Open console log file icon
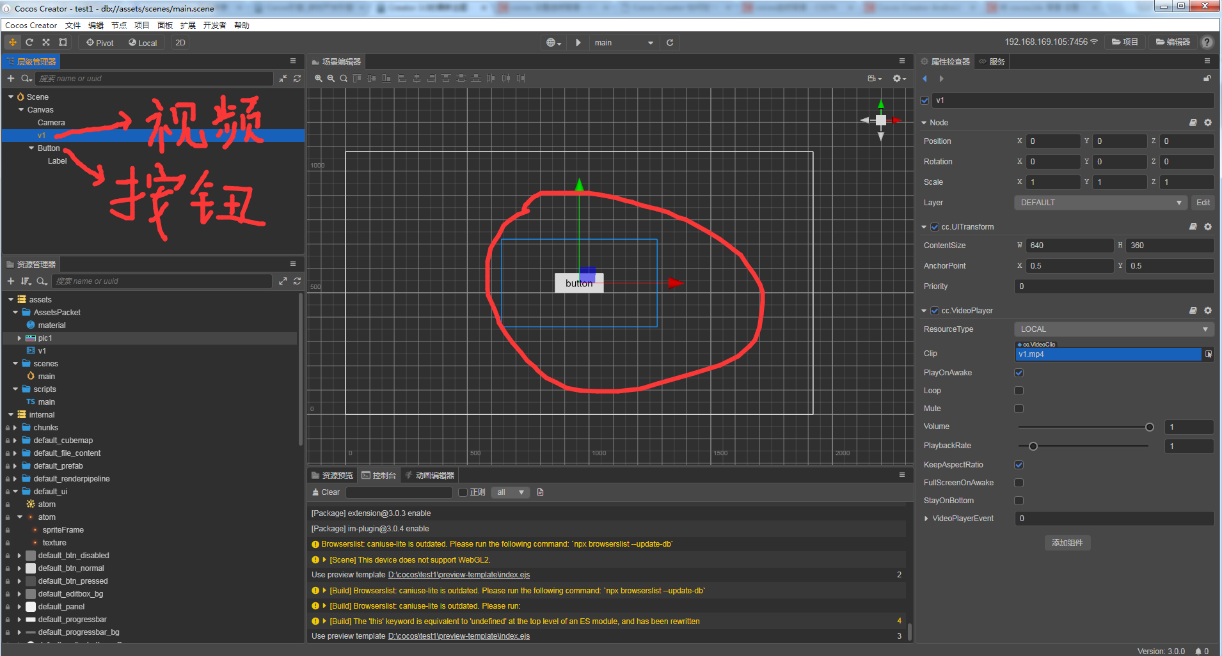Screen dimensions: 1222x656 [x=540, y=492]
